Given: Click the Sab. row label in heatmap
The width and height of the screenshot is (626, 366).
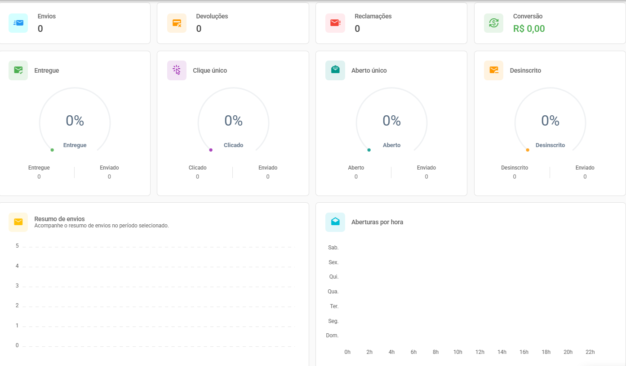Looking at the screenshot, I should point(333,248).
